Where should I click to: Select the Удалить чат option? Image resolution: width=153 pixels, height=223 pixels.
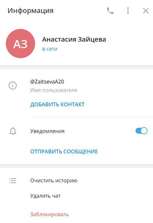(45, 196)
